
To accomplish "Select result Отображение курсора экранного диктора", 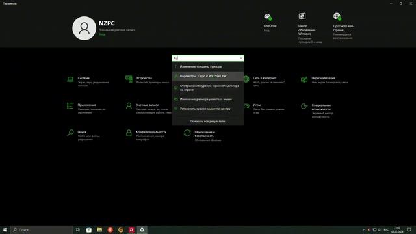I will [x=208, y=88].
